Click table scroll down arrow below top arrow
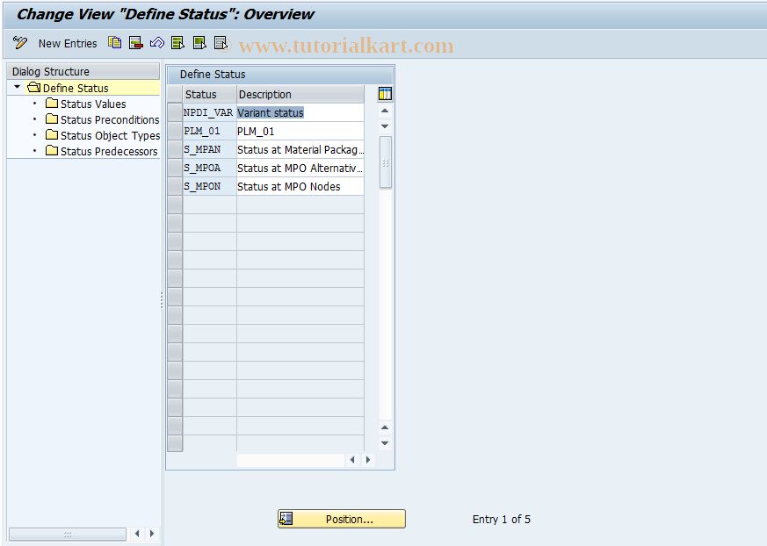The height and width of the screenshot is (546, 767). pyautogui.click(x=385, y=126)
